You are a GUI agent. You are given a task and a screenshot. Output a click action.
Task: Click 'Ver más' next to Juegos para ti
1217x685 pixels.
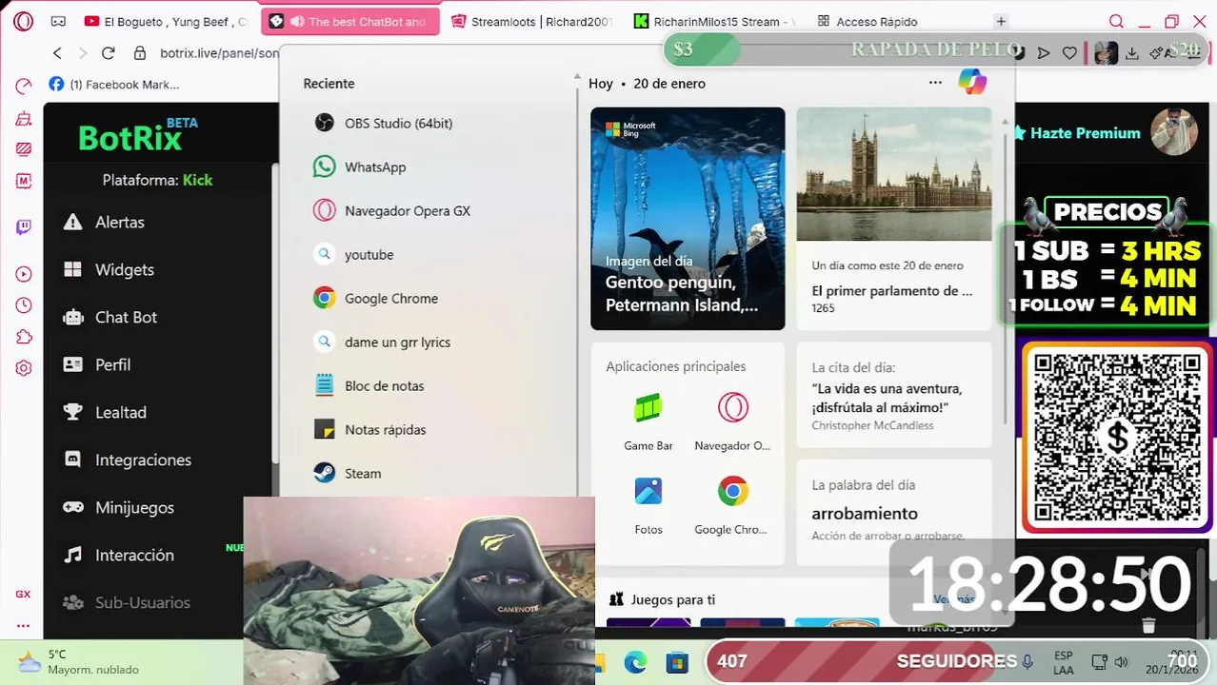click(953, 599)
